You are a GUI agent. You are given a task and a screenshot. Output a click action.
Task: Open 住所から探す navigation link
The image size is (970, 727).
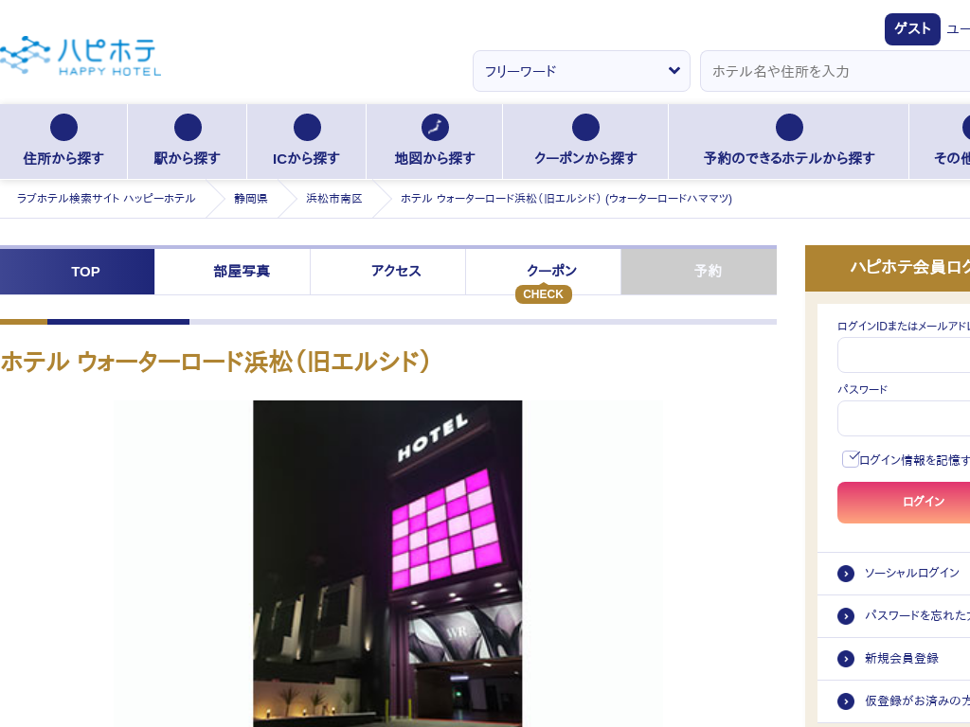(x=63, y=142)
